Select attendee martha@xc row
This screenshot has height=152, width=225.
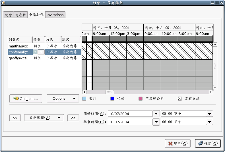tap(44, 46)
